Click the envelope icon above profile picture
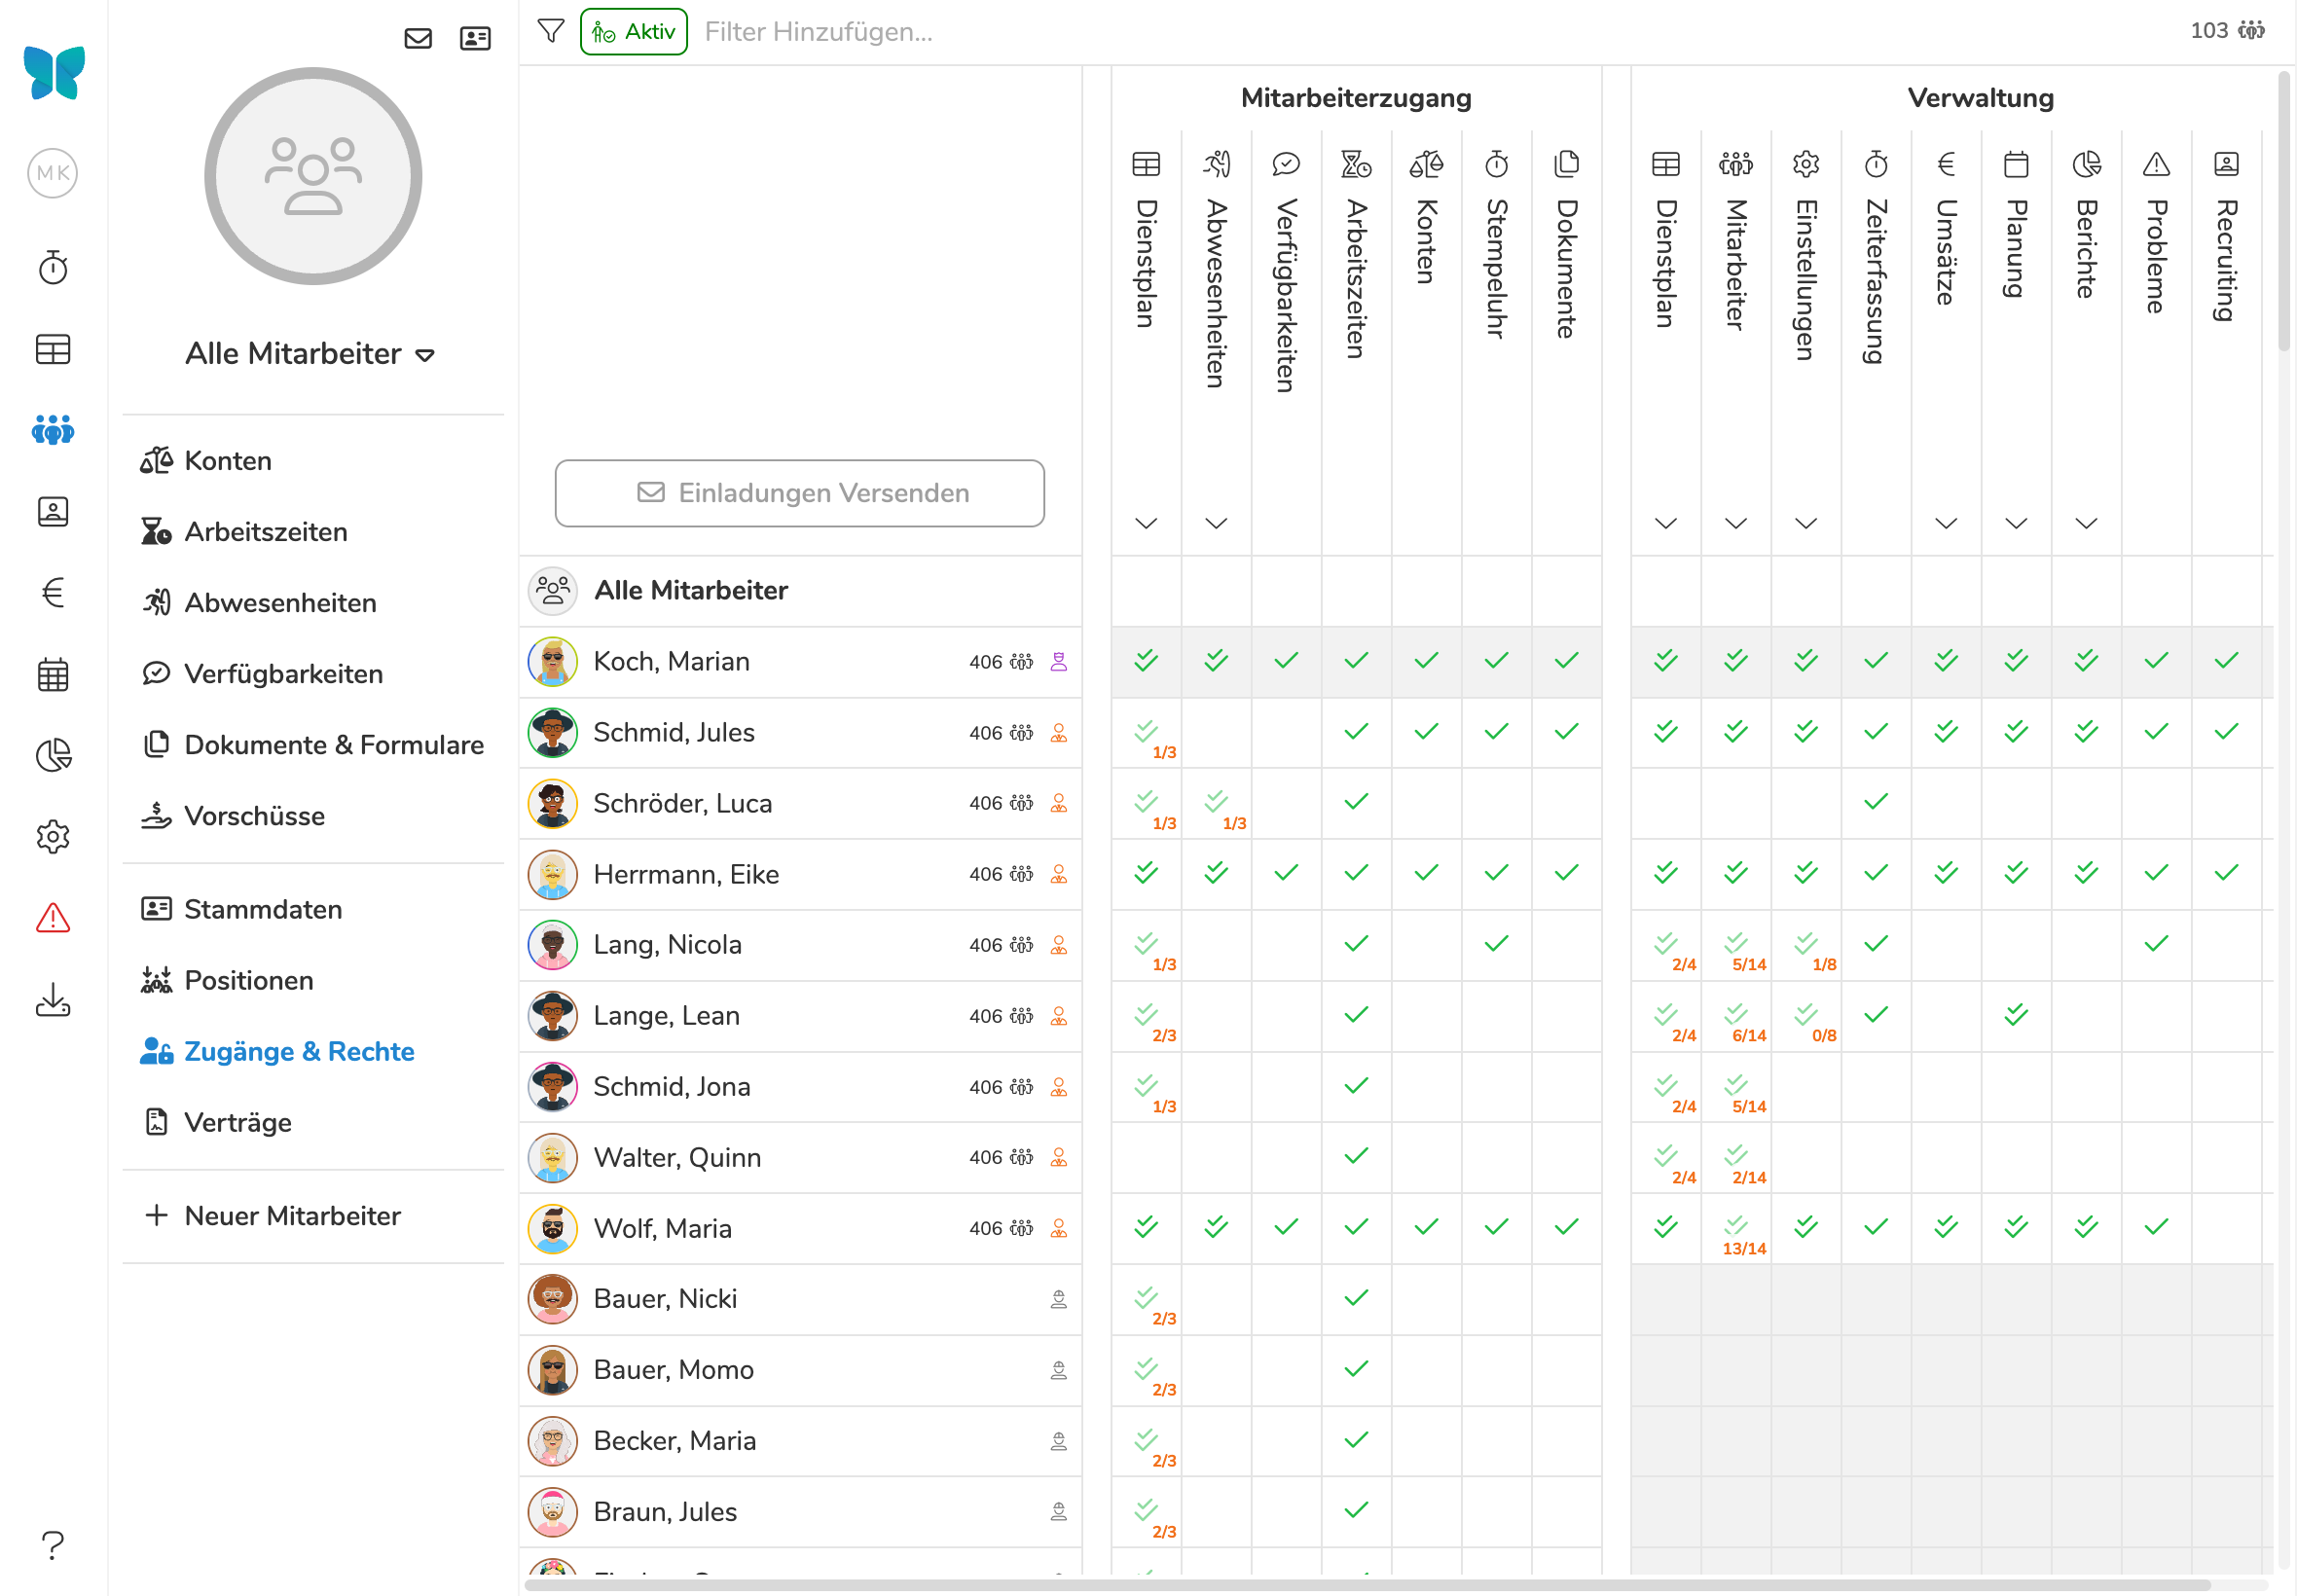Image resolution: width=2297 pixels, height=1596 pixels. pyautogui.click(x=418, y=39)
